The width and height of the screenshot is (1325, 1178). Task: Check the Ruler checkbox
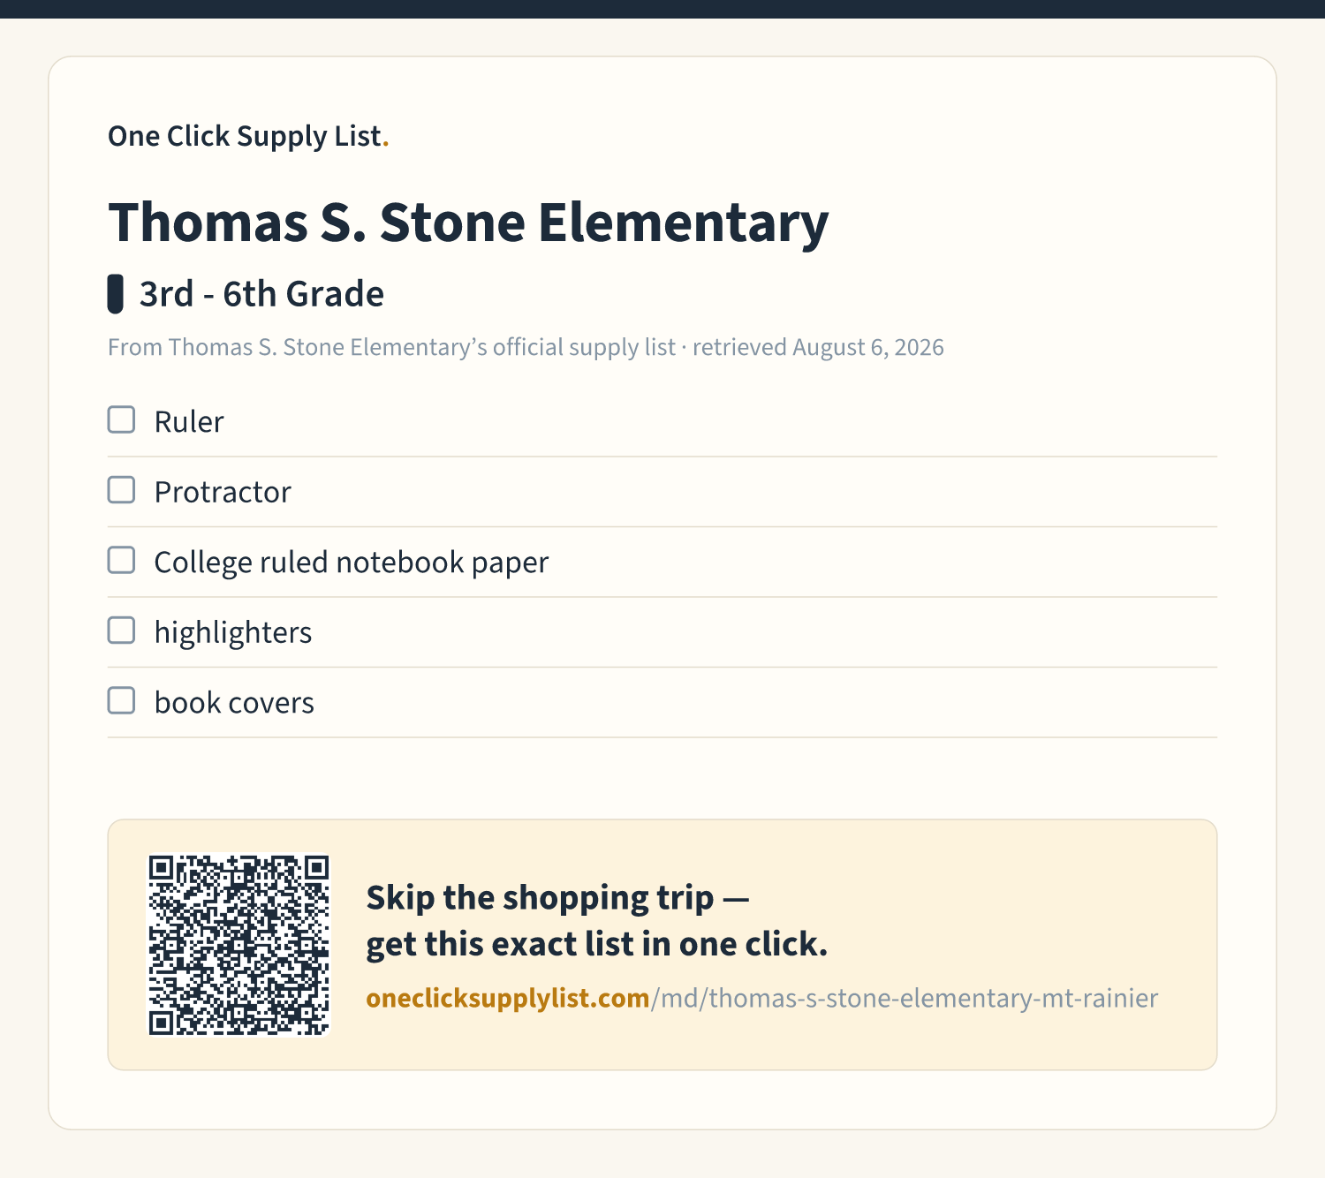(121, 419)
